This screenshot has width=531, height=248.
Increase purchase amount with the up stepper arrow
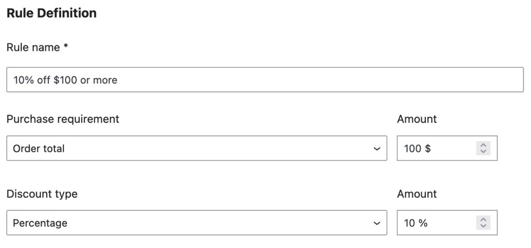(x=483, y=145)
